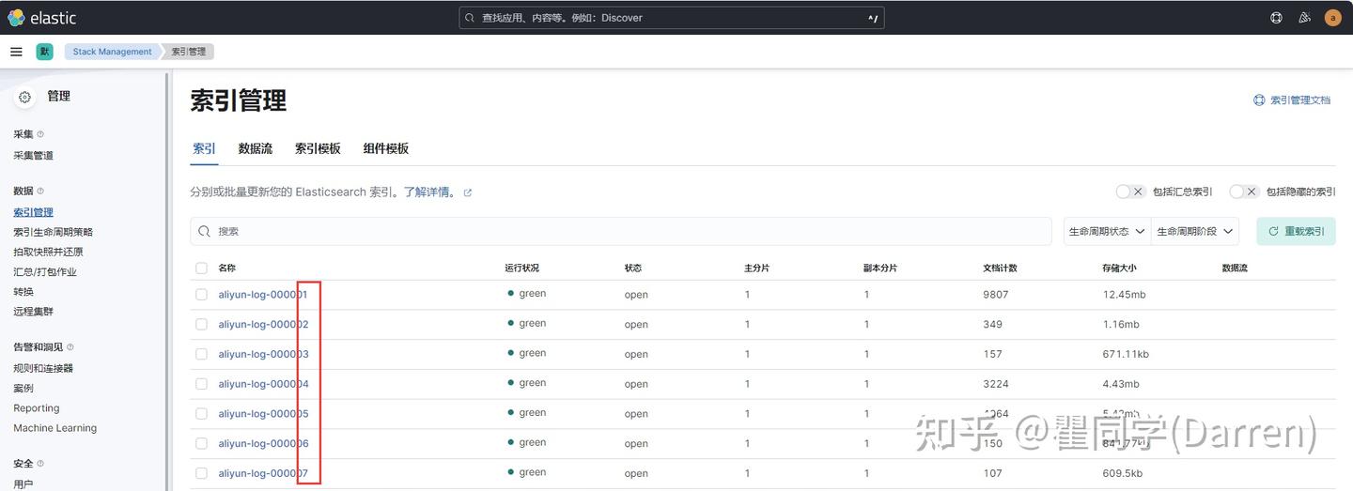Click the info icon beside 安全
Viewport: 1353px width, 491px height.
coord(40,464)
